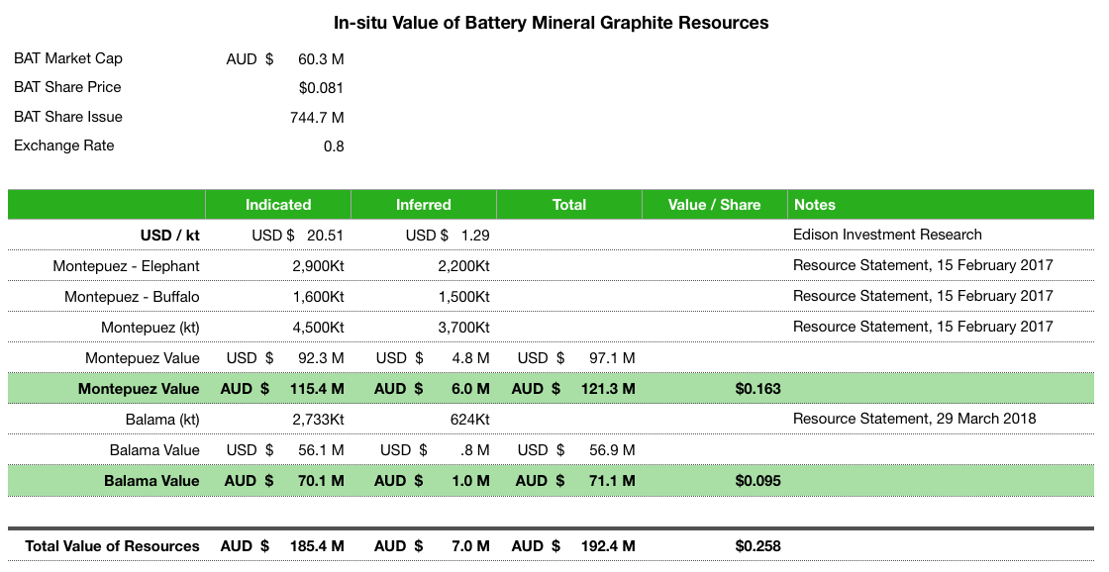This screenshot has width=1109, height=572.
Task: Click the $0.258 total value per share
Action: (x=758, y=546)
